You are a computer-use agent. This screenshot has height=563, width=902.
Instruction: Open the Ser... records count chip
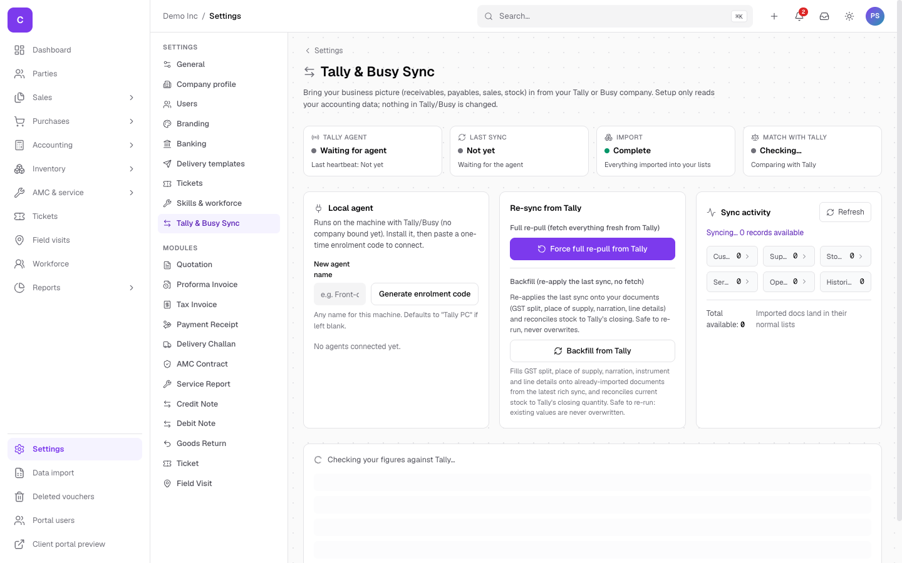coord(732,282)
